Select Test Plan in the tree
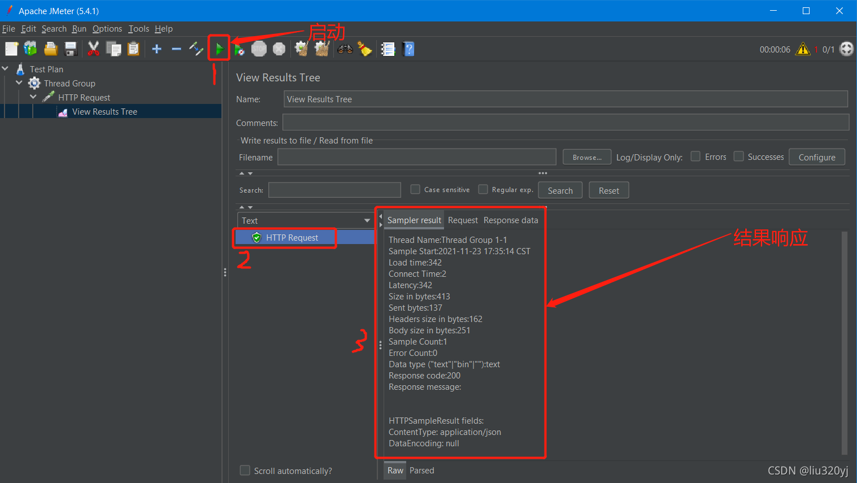This screenshot has height=483, width=857. pos(46,69)
